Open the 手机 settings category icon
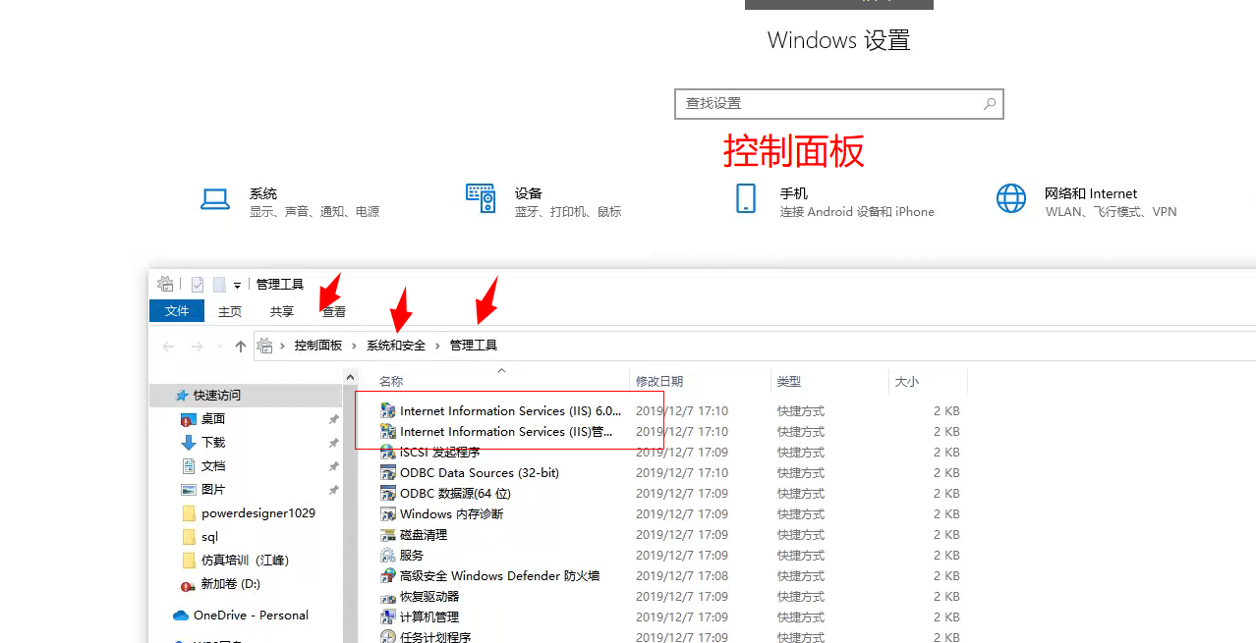The image size is (1256, 643). pyautogui.click(x=746, y=198)
